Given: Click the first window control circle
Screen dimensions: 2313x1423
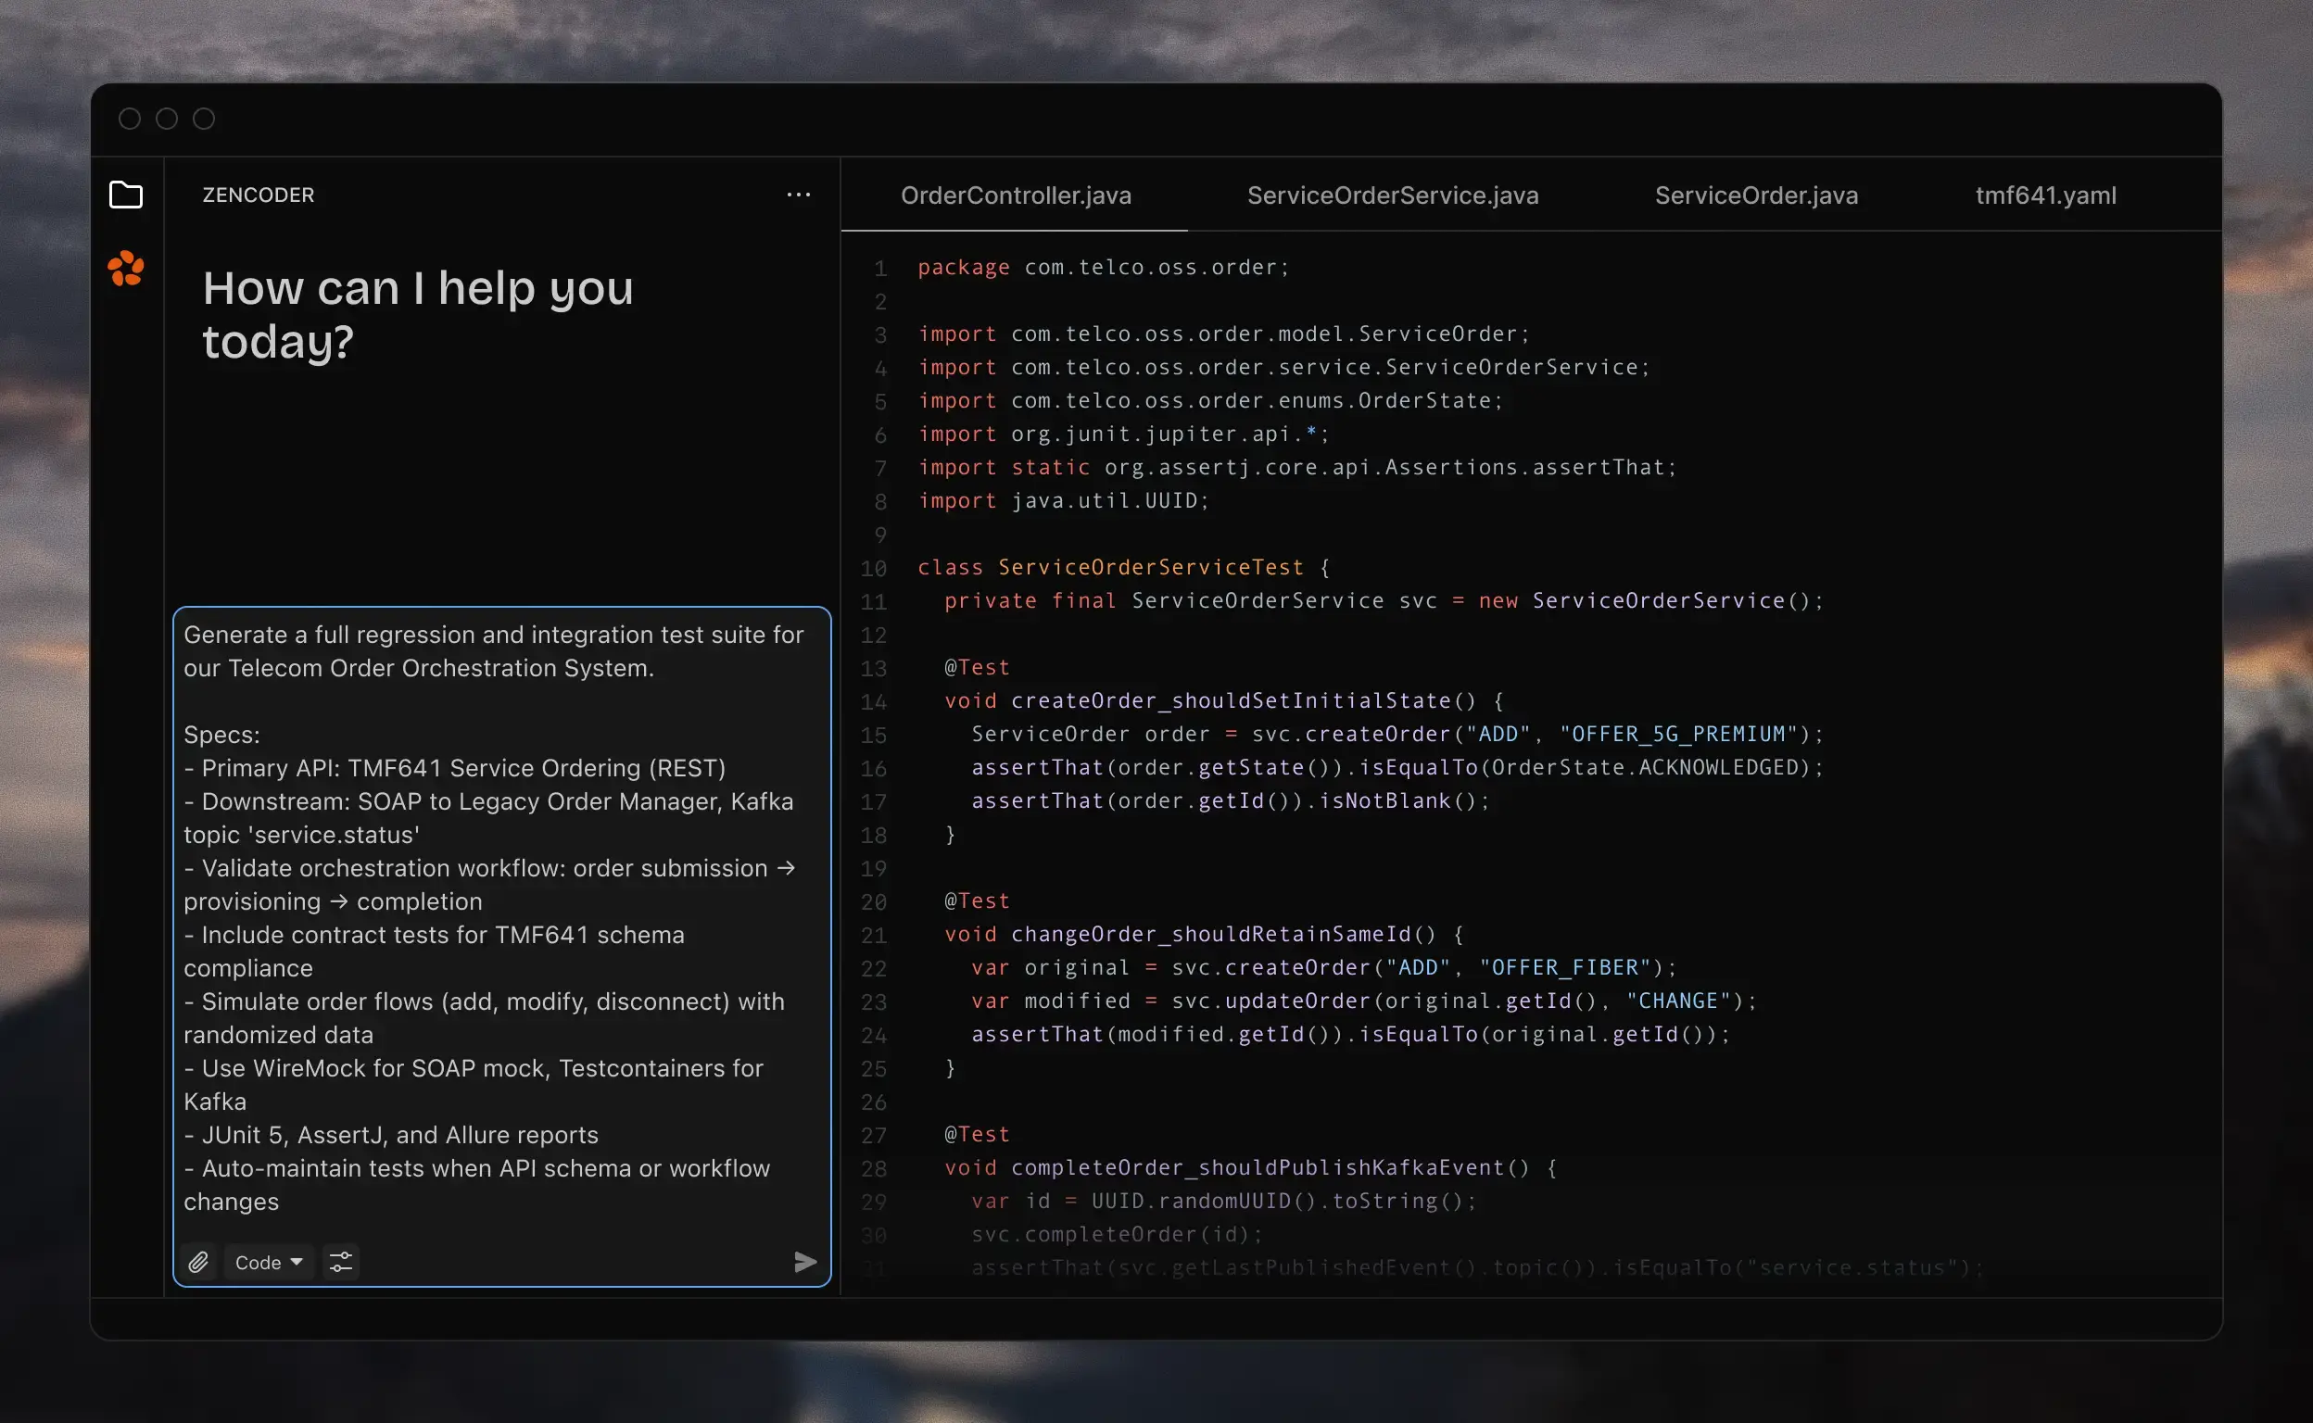Looking at the screenshot, I should [x=130, y=119].
